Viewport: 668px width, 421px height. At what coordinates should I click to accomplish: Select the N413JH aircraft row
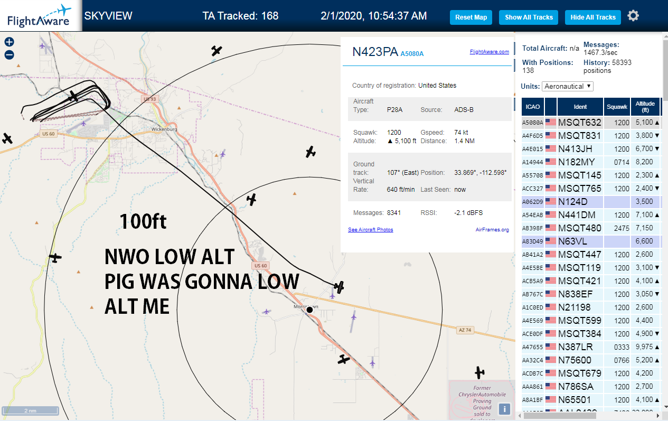[x=591, y=149]
